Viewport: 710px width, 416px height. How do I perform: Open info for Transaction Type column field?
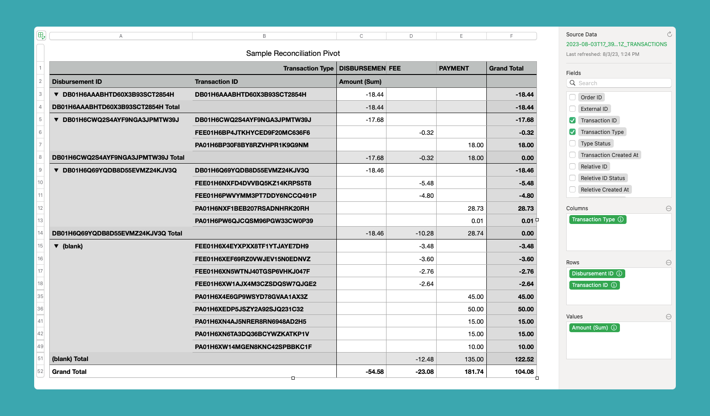click(x=621, y=220)
